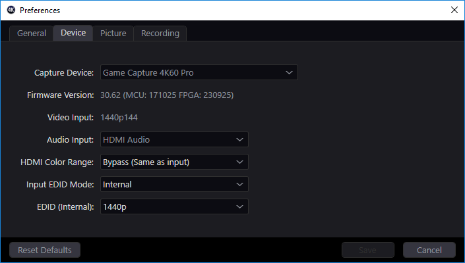Image resolution: width=465 pixels, height=263 pixels.
Task: Click the Firmware Version label
Action: (61, 95)
